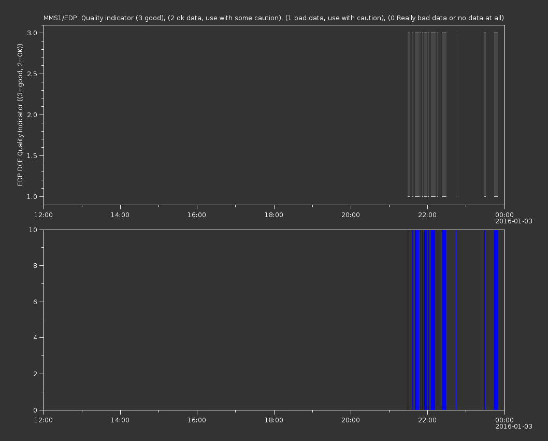Click the 2016-01-03 date under blue-bar plot
The width and height of the screenshot is (548, 441).
[514, 426]
